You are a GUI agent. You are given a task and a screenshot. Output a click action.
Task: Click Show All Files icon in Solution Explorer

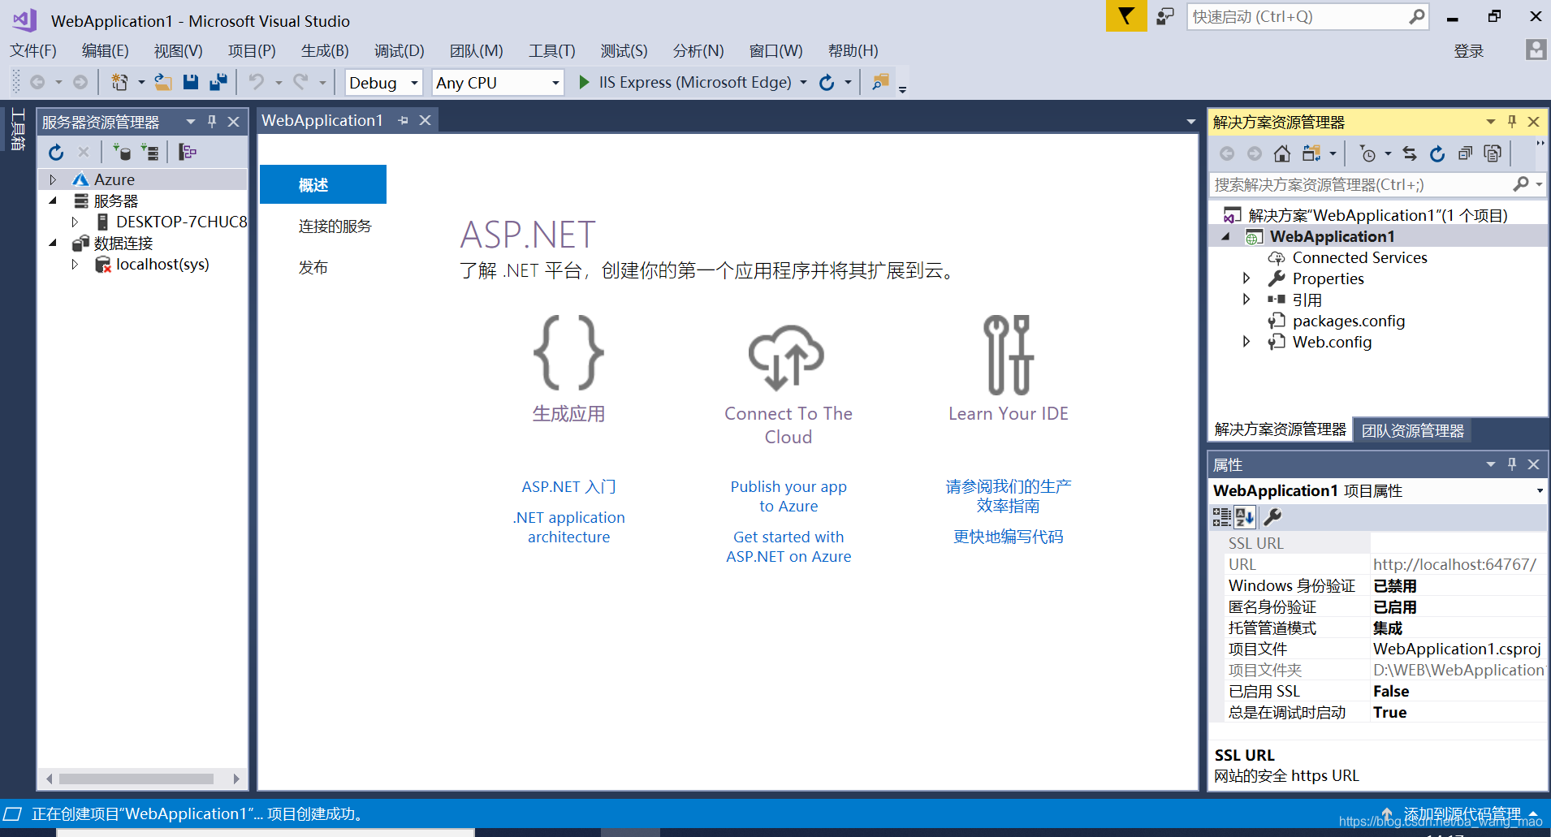(x=1493, y=153)
